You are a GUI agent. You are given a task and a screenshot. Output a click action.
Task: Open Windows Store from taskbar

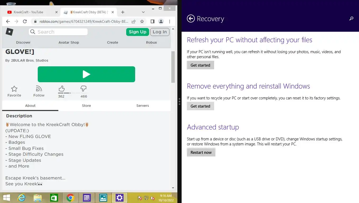pos(54,198)
